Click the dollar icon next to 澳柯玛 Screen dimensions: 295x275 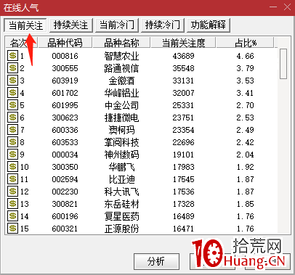(12, 130)
